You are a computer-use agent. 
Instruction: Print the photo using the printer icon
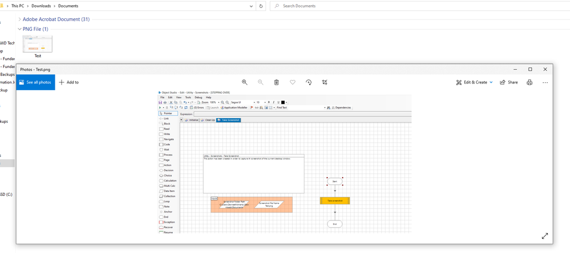tap(529, 82)
